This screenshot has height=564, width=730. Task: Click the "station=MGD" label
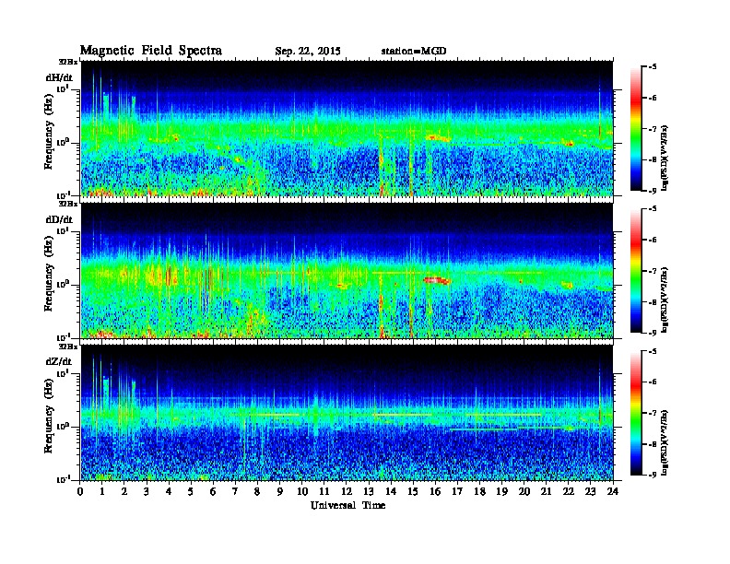click(x=414, y=51)
